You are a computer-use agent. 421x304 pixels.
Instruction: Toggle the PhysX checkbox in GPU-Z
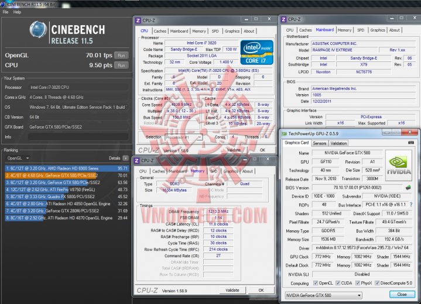click(x=358, y=283)
